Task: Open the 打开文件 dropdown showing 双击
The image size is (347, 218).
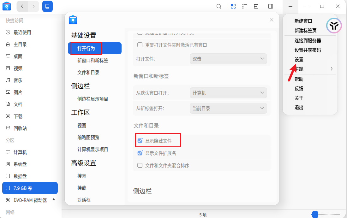Action: coord(228,59)
